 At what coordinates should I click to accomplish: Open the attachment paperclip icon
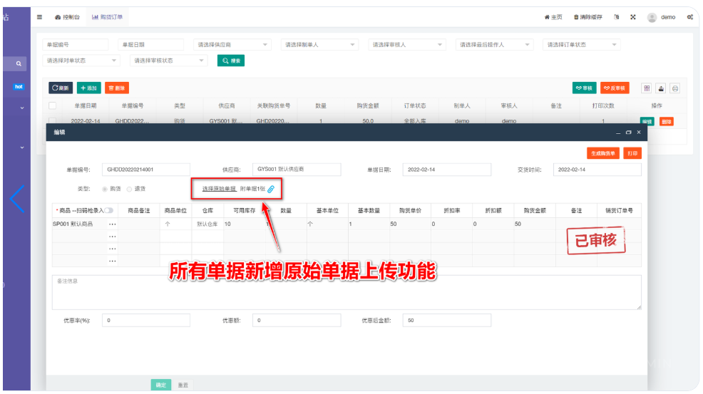pos(271,190)
